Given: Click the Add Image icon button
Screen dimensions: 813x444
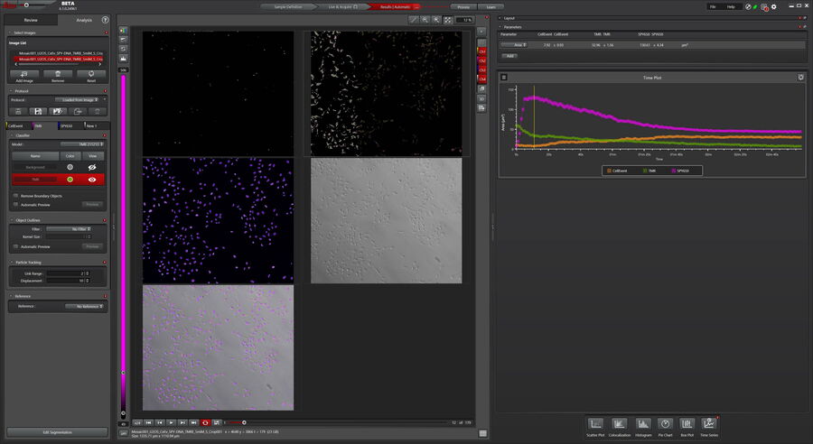Looking at the screenshot, I should (23, 74).
